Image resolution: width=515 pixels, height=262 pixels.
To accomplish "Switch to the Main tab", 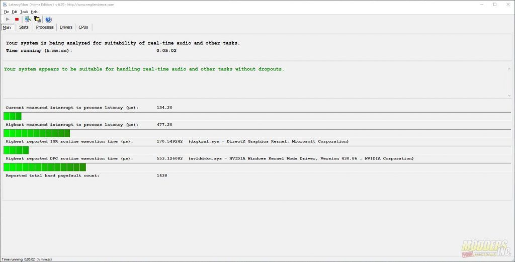I will (x=7, y=28).
